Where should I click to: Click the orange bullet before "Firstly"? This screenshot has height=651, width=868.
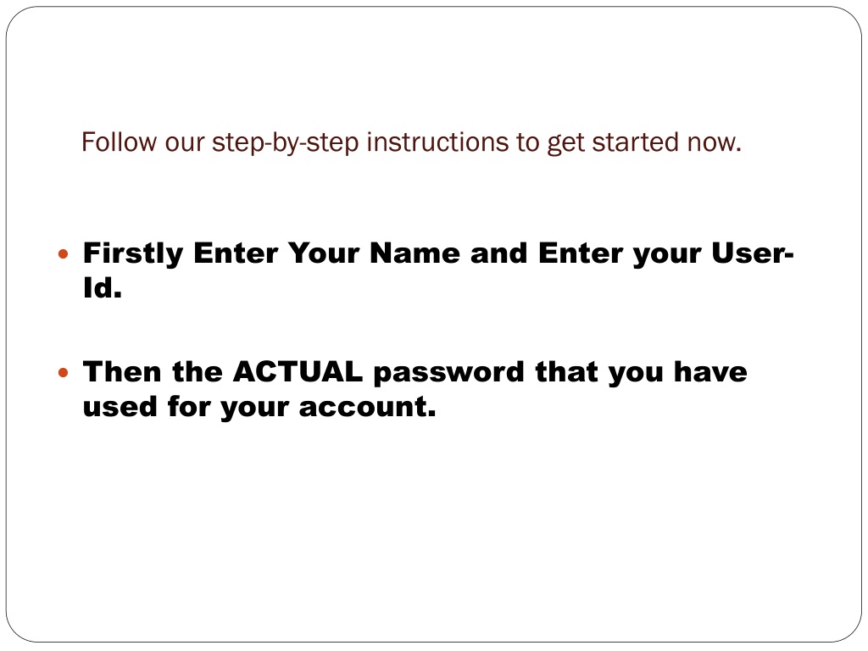click(x=63, y=254)
